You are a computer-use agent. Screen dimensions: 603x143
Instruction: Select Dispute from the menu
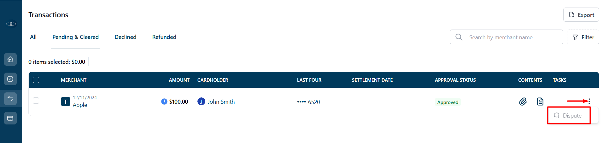pos(569,116)
